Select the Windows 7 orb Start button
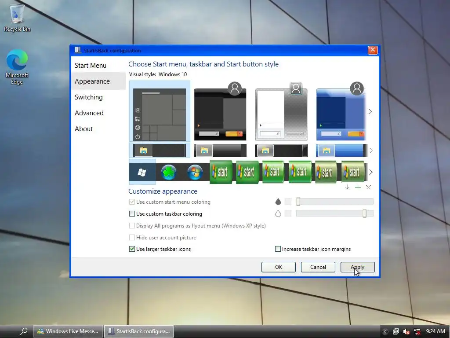Screen dimensions: 450x338 point(195,172)
